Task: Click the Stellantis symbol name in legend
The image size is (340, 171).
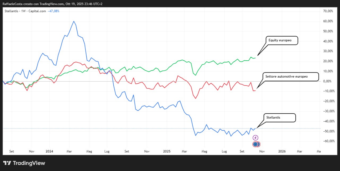Action: coord(12,11)
